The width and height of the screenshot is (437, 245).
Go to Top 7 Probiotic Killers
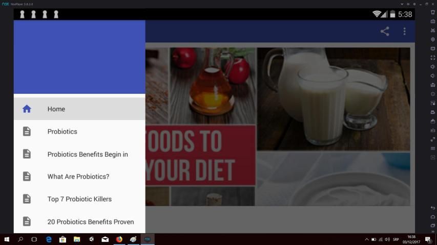79,199
